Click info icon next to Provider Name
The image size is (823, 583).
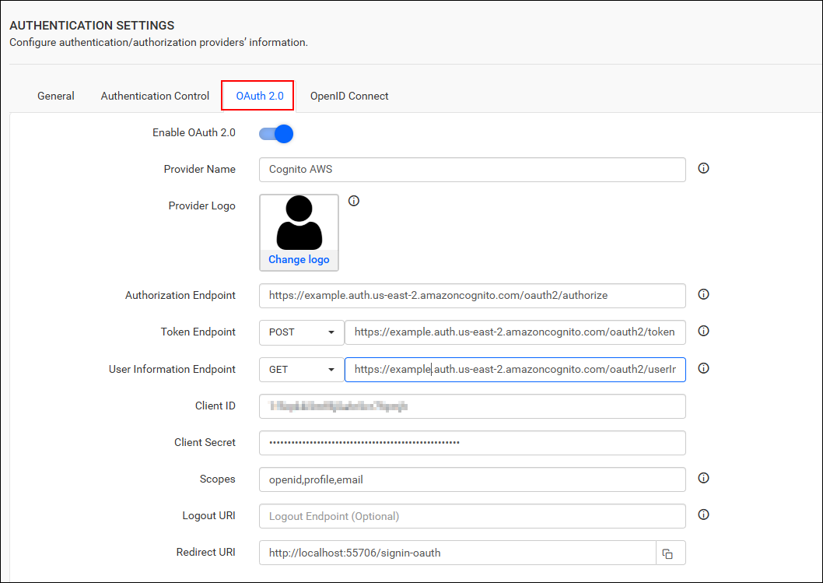(703, 168)
